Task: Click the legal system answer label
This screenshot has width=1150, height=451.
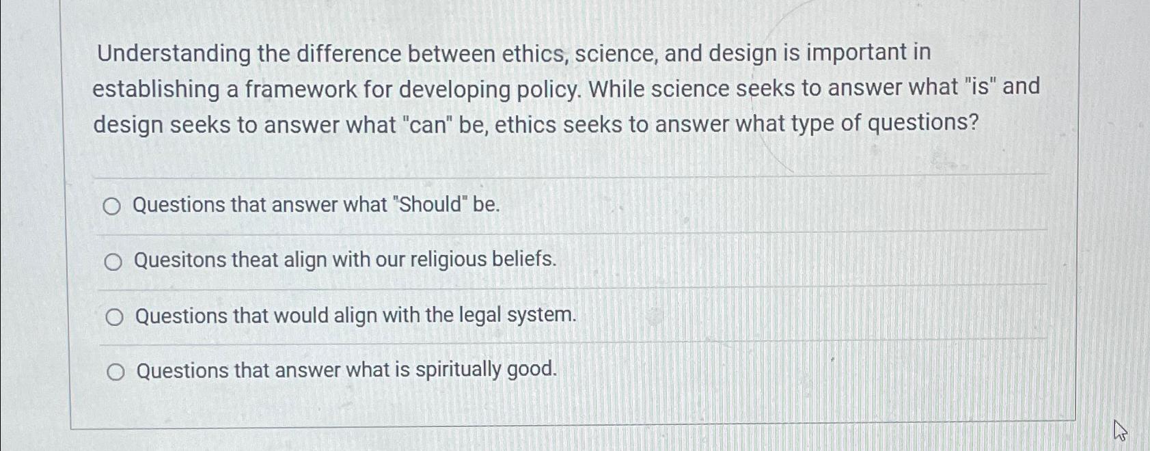Action: click(x=355, y=315)
